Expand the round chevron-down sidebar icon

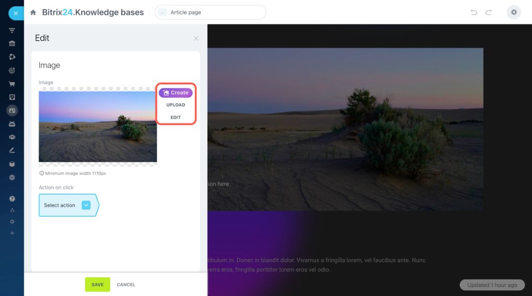(x=12, y=178)
